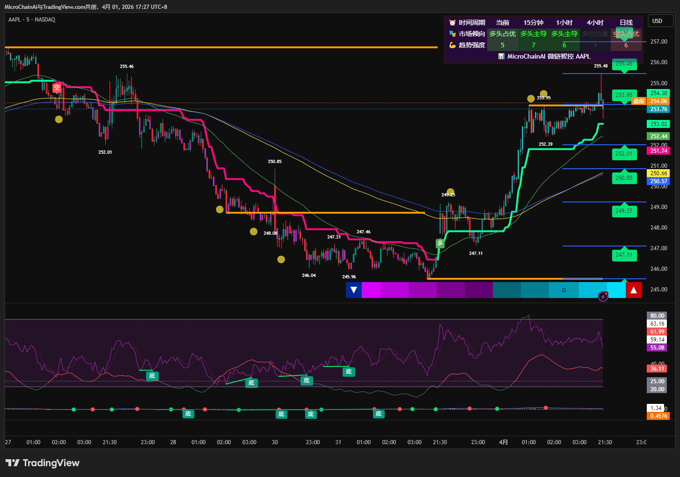Image resolution: width=680 pixels, height=477 pixels.
Task: Click the 当前 column header
Action: (503, 22)
